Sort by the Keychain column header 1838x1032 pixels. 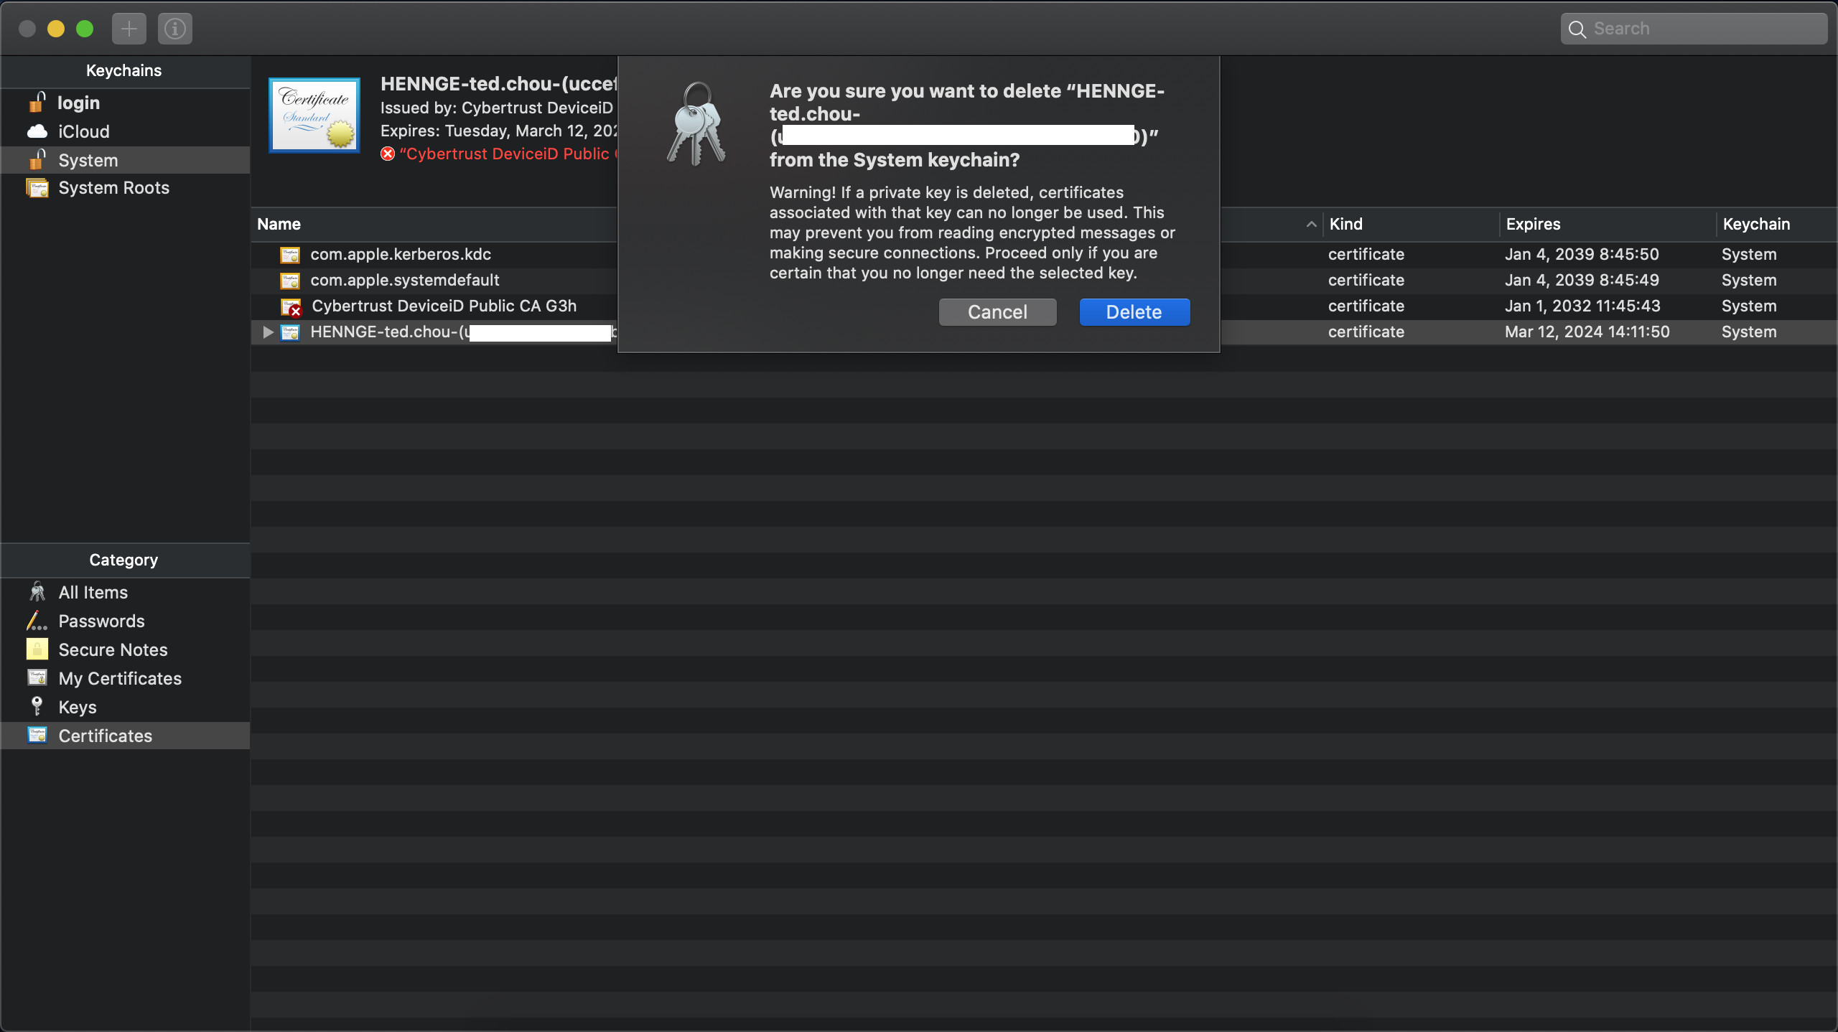point(1756,225)
